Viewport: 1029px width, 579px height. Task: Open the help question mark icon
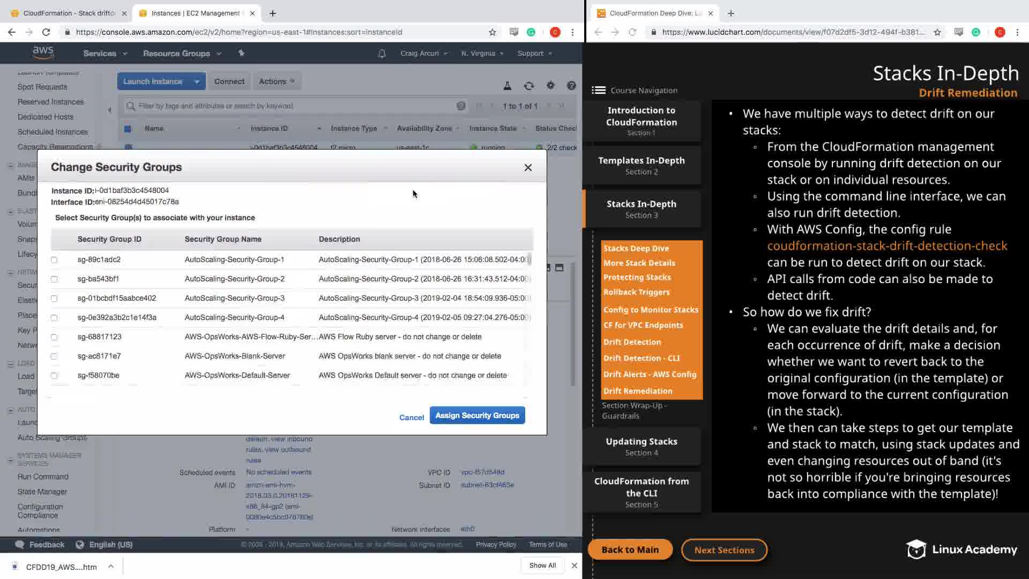(571, 86)
